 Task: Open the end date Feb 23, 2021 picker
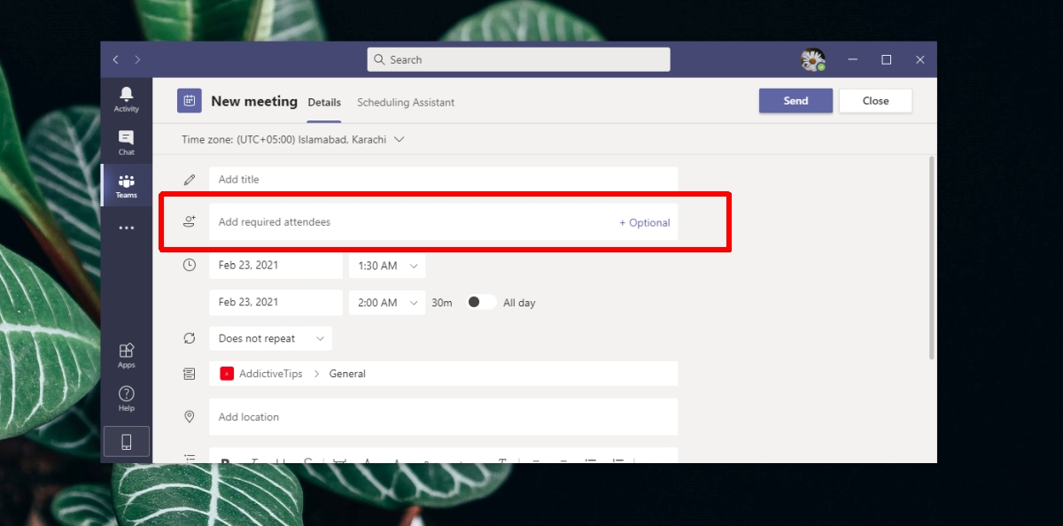click(x=275, y=302)
